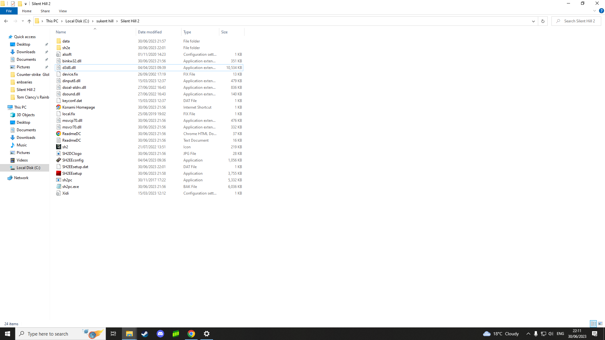The height and width of the screenshot is (340, 605).
Task: Go back using the Back button
Action: click(x=6, y=21)
